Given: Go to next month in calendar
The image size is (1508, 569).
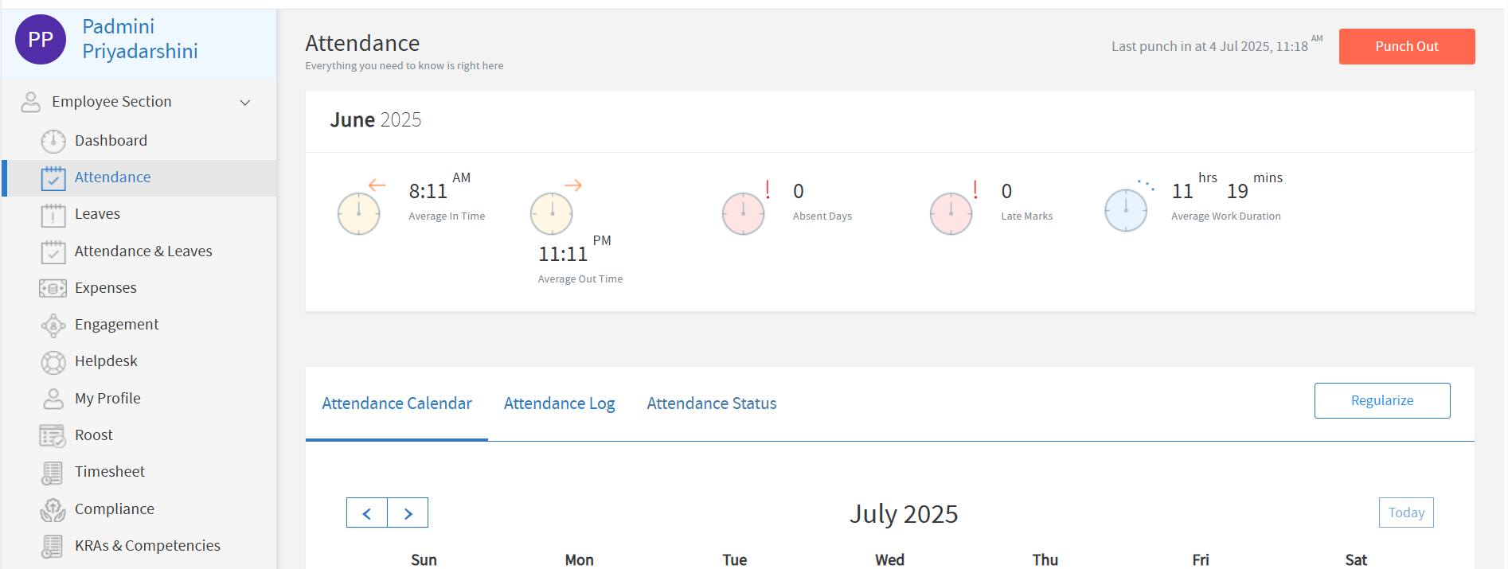Looking at the screenshot, I should pyautogui.click(x=408, y=513).
